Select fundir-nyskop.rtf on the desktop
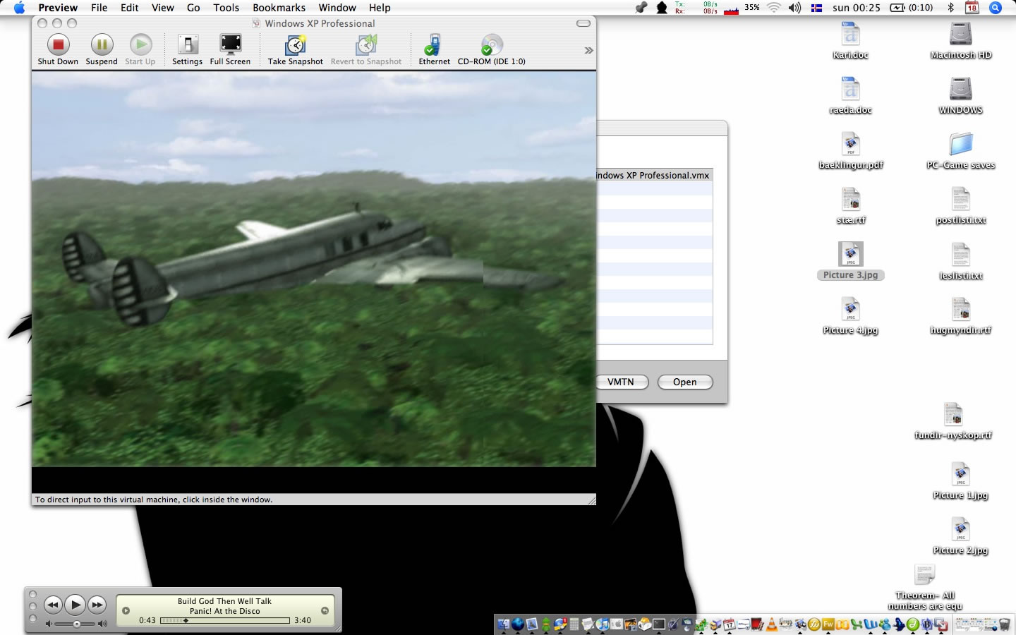Image resolution: width=1016 pixels, height=635 pixels. pos(953,421)
